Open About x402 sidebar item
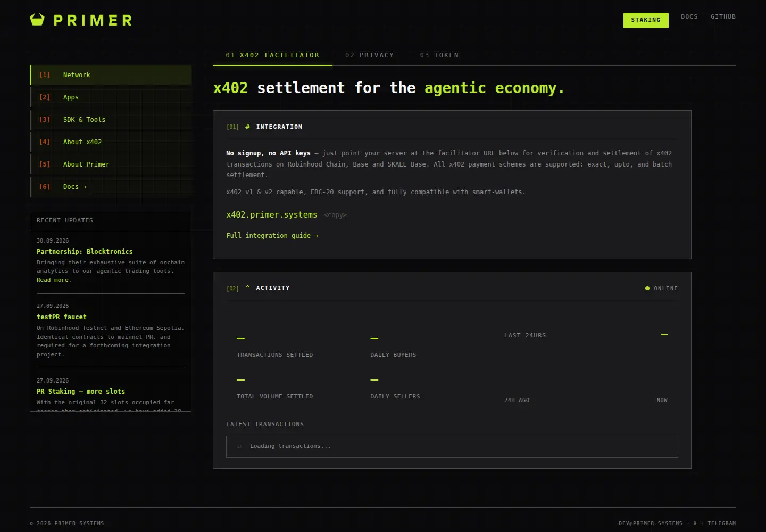This screenshot has width=766, height=532. [111, 142]
